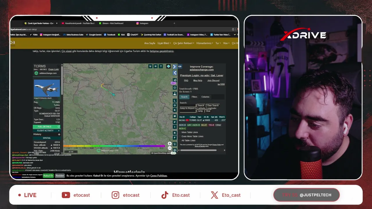Click Copy Link for the TCRMS aircraft
This screenshot has height=209, width=372.
53,69
